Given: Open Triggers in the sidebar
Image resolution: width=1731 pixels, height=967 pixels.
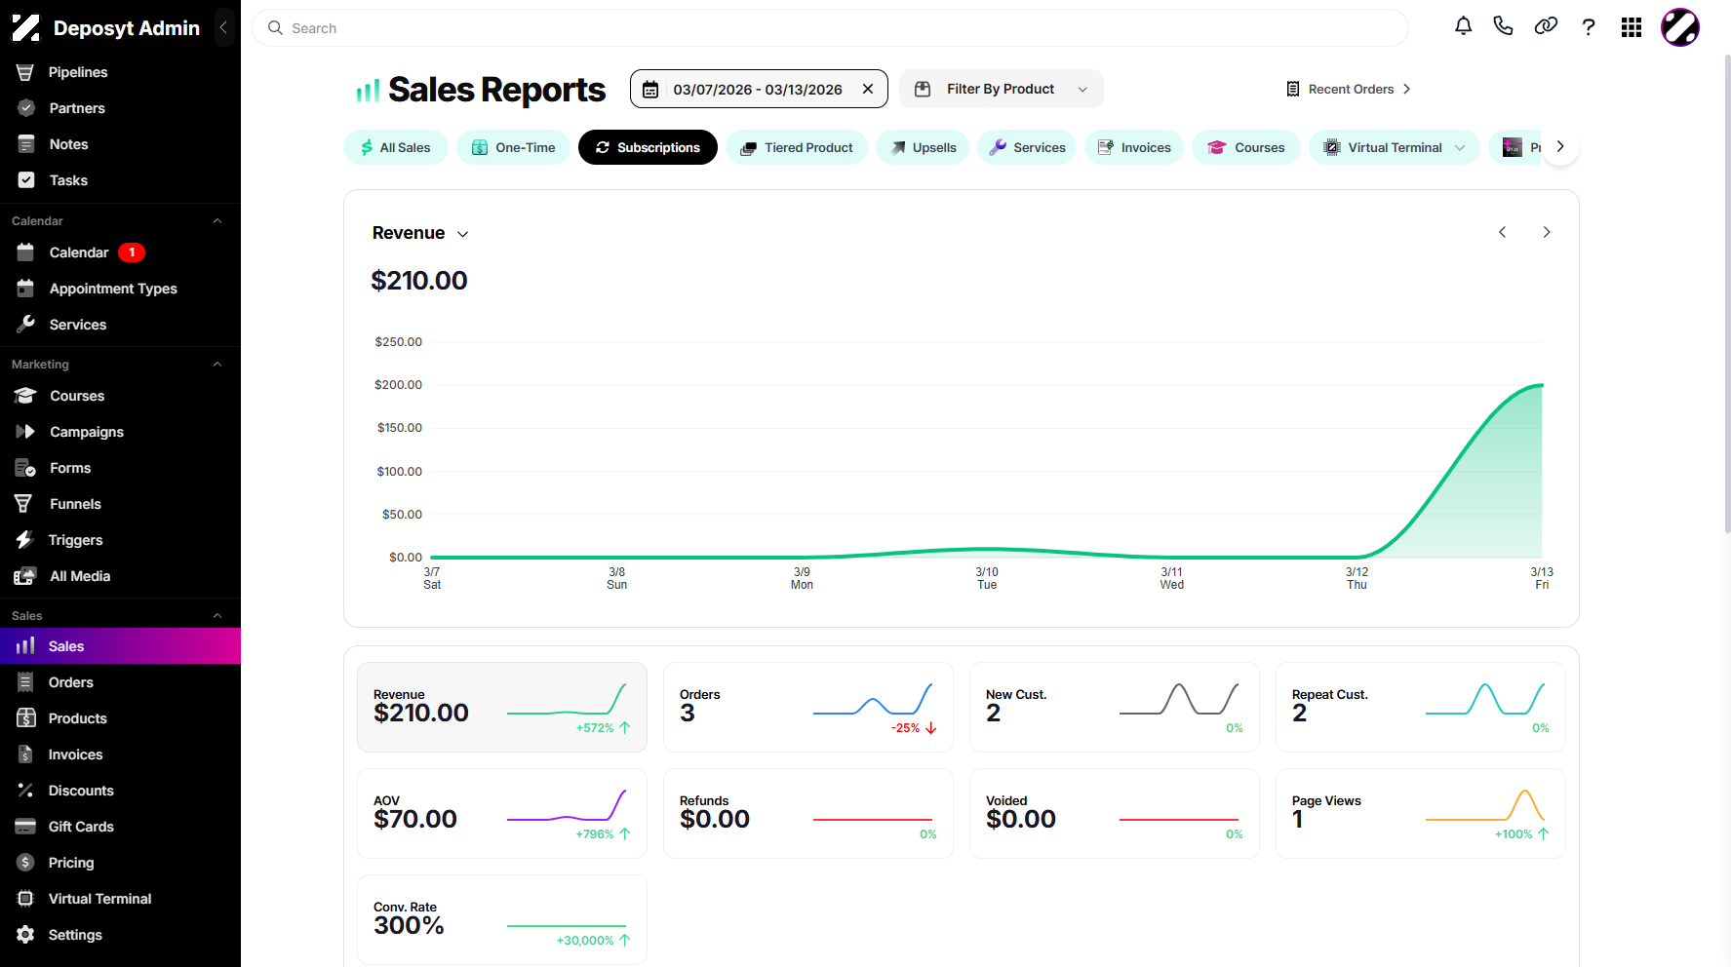Looking at the screenshot, I should tap(120, 540).
